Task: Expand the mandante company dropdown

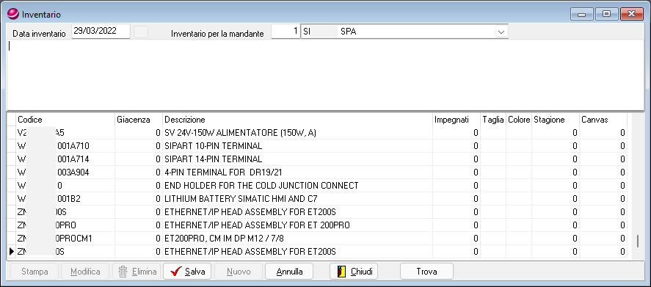Action: point(501,32)
